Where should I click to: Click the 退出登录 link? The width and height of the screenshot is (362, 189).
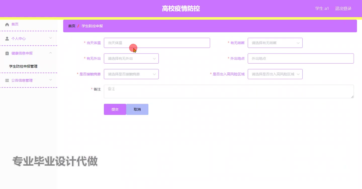(x=343, y=9)
